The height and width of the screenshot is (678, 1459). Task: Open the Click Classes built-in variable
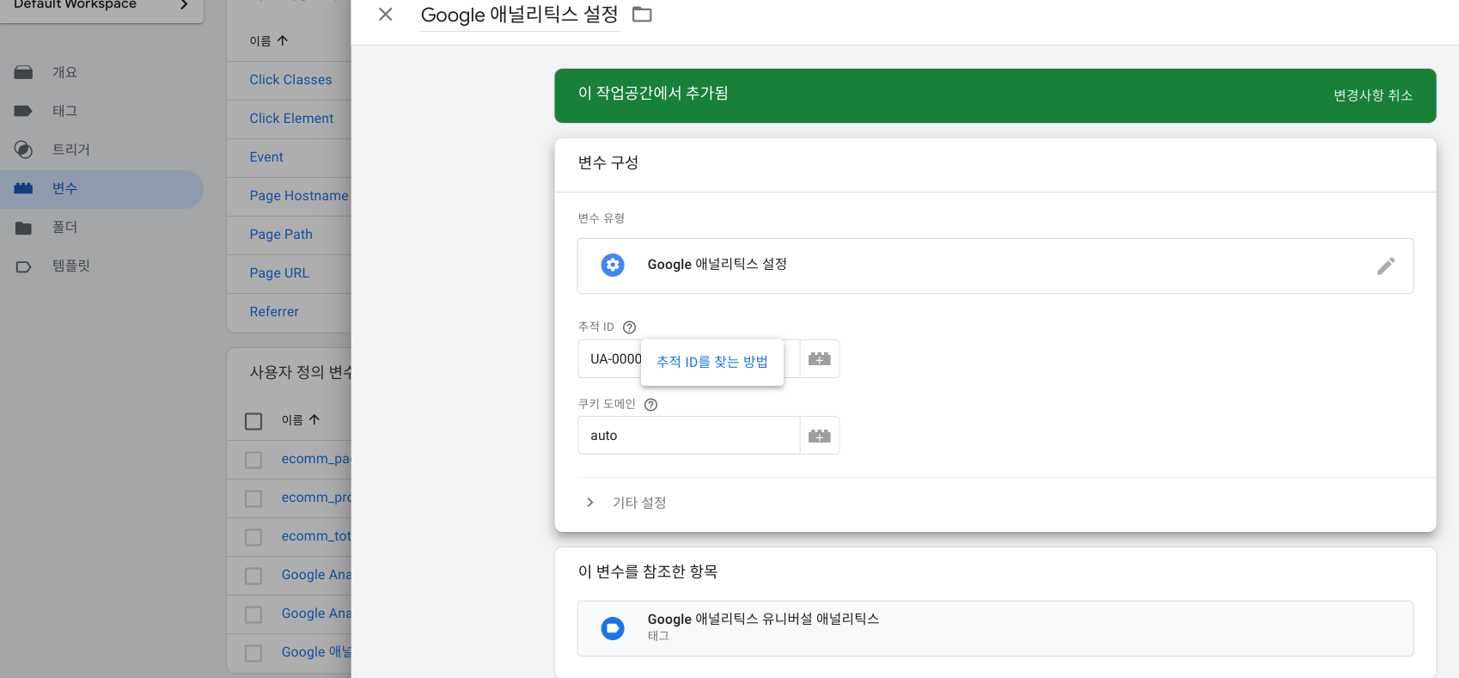click(x=290, y=79)
